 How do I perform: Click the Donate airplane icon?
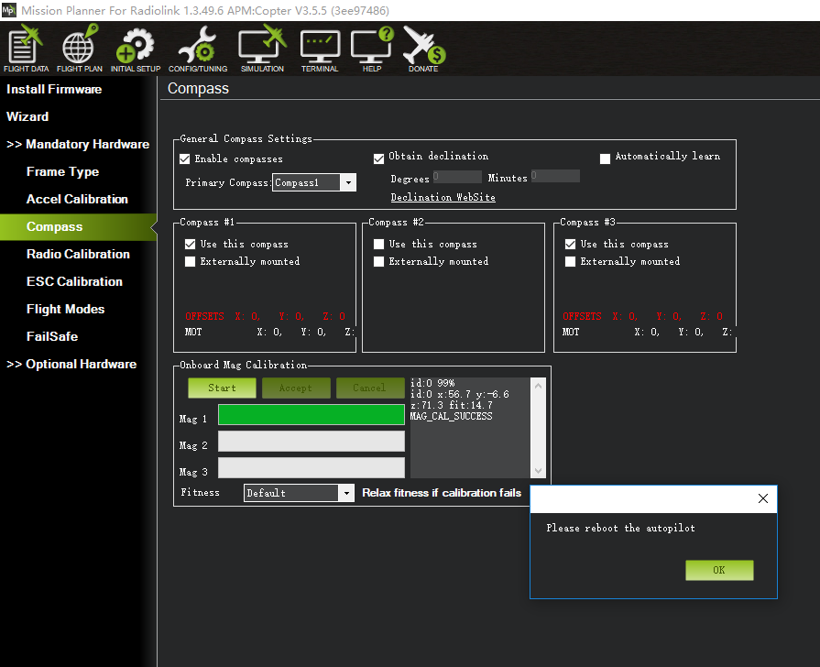pos(423,49)
